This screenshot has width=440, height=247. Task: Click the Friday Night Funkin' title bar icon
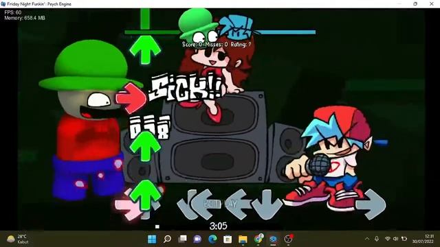tap(3, 4)
